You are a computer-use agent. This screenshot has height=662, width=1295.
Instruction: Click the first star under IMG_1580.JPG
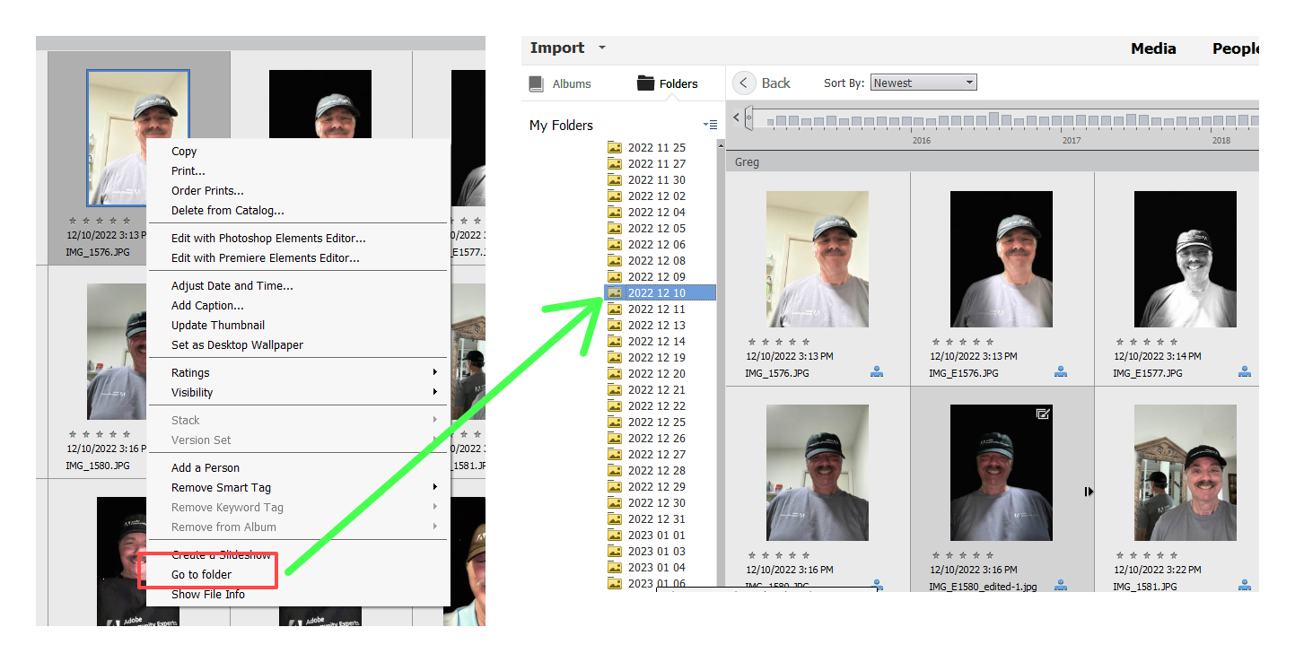tap(750, 553)
